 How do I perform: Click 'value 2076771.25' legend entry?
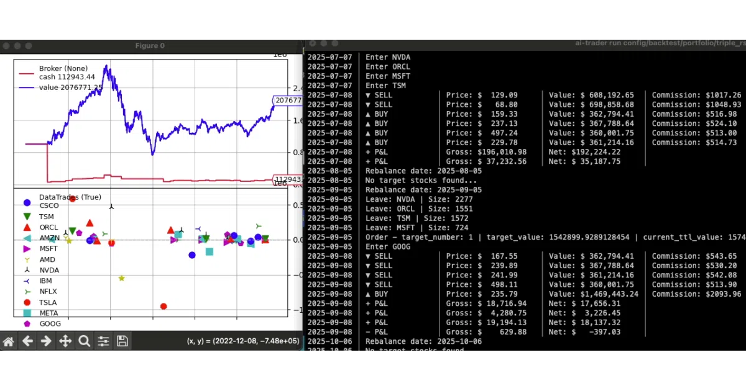pyautogui.click(x=71, y=88)
